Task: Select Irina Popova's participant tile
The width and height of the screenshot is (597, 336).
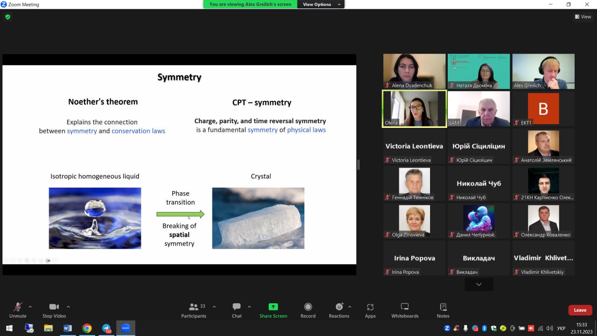Action: coord(414,258)
